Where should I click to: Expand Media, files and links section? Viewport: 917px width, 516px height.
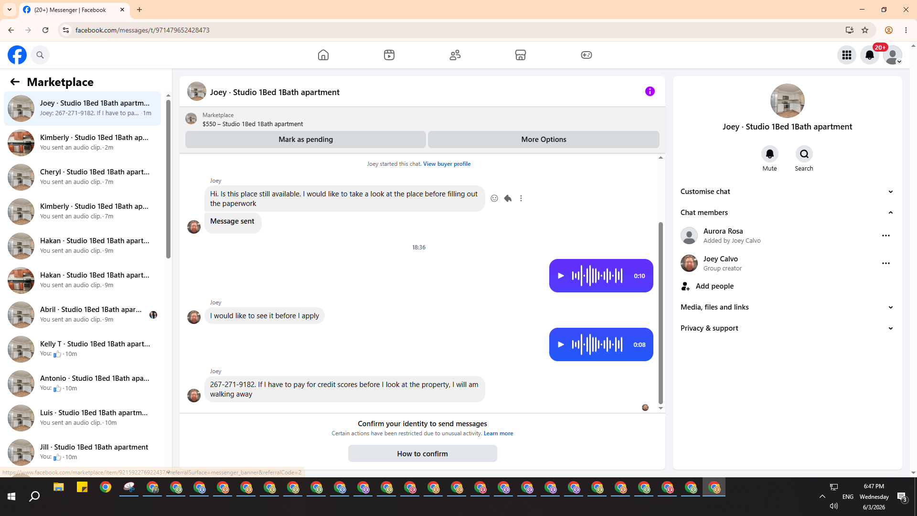[x=787, y=307]
